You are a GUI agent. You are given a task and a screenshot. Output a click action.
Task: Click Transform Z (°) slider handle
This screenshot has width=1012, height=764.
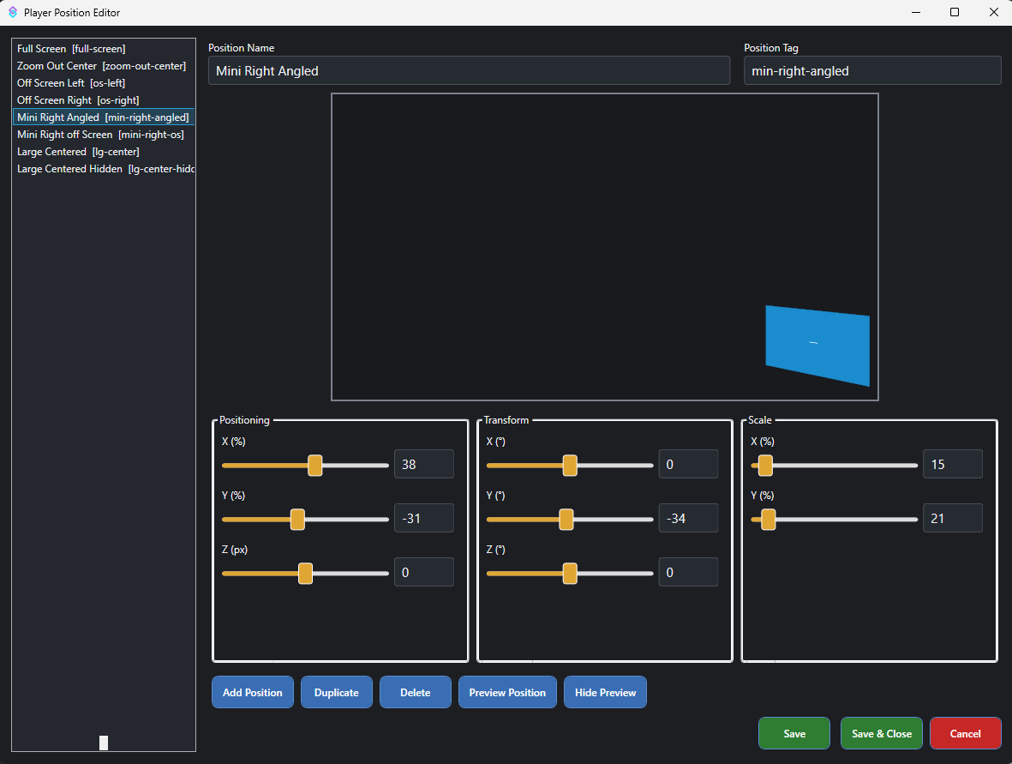[x=570, y=574]
